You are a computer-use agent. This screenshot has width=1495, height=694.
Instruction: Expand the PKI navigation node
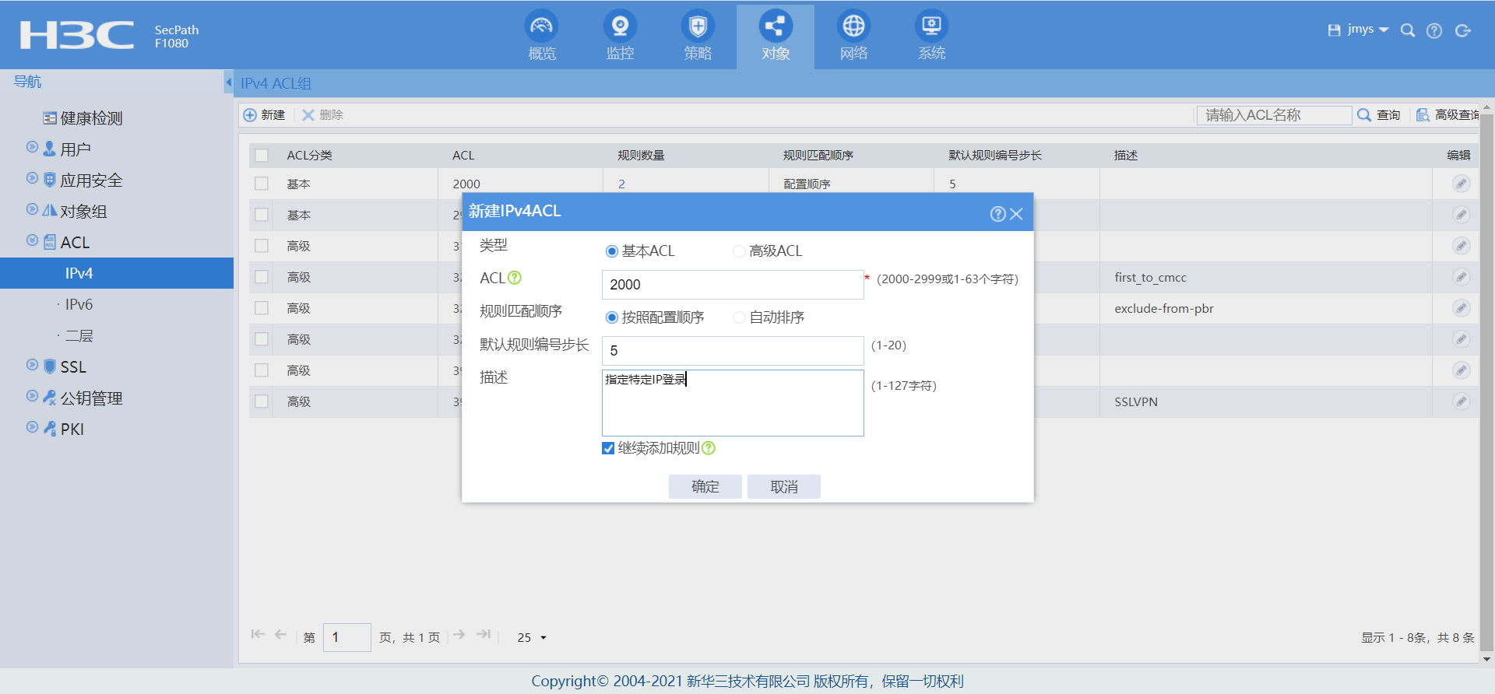(32, 427)
